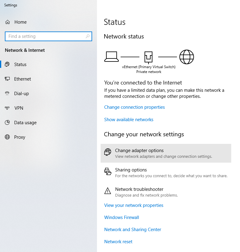Select Show available networks link
Image resolution: width=240 pixels, height=252 pixels.
(128, 120)
